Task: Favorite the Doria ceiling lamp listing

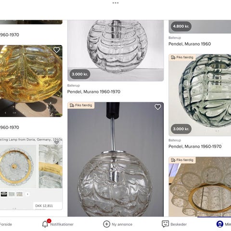Action: [56, 142]
